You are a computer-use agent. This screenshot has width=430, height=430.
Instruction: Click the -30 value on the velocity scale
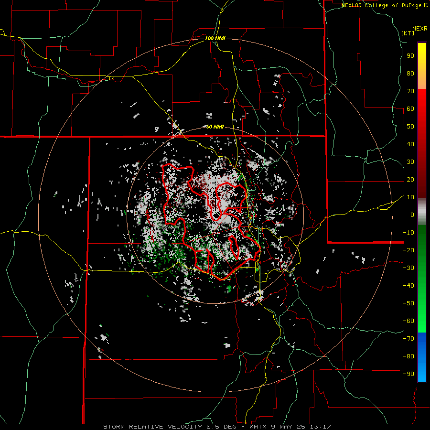408,268
